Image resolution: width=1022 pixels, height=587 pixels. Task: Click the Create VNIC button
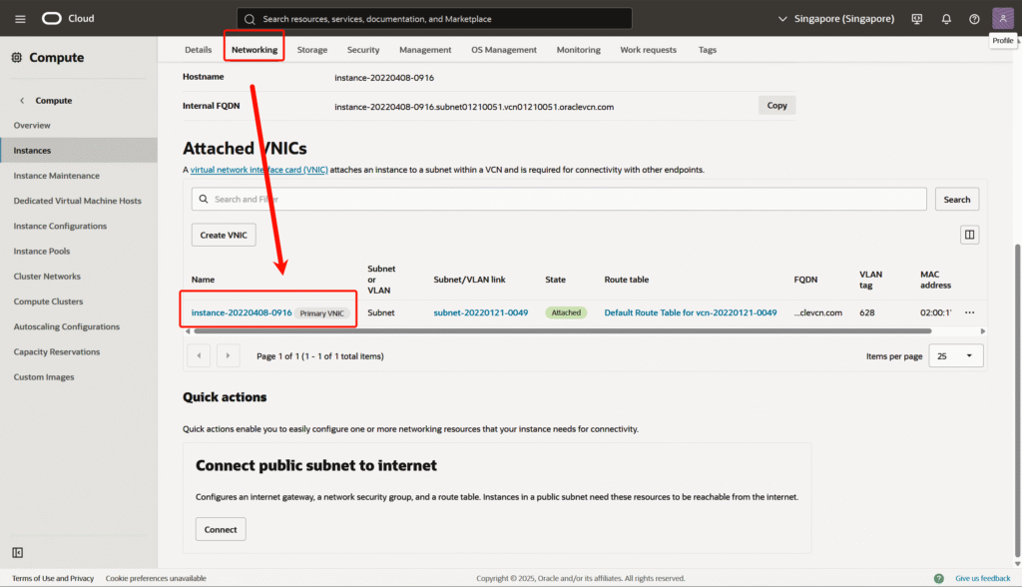coord(225,236)
